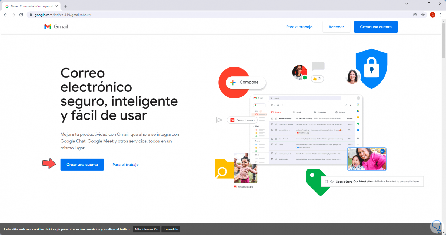Minimize the Chrome window
The image size is (446, 235).
[418, 4]
